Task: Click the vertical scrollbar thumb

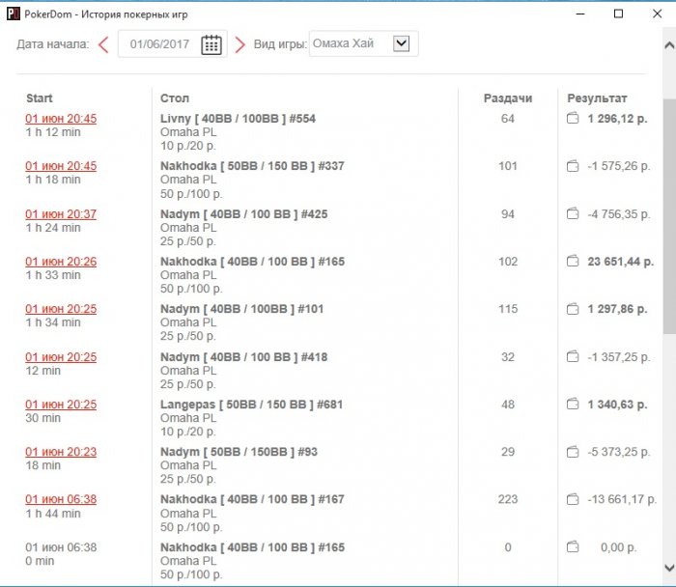Action: click(x=668, y=212)
